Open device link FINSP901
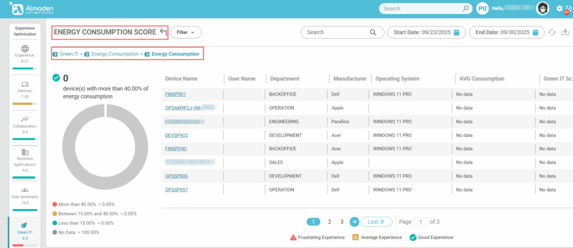The width and height of the screenshot is (573, 248). coord(175,94)
